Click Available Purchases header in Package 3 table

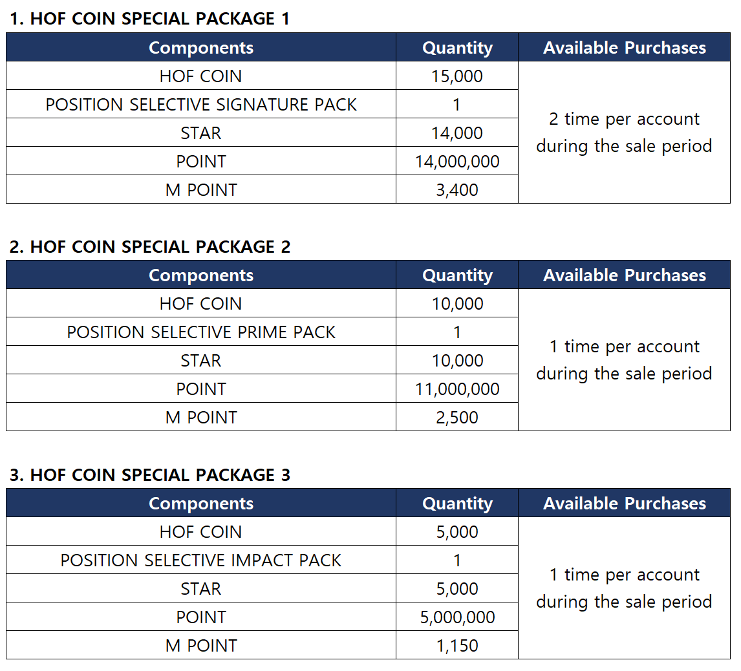[624, 504]
